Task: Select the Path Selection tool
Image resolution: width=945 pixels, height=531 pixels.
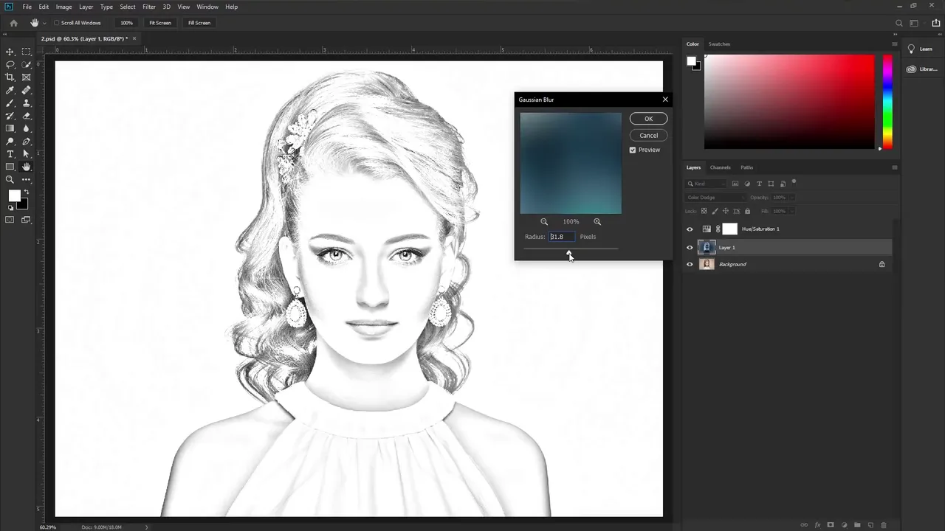Action: (x=27, y=154)
